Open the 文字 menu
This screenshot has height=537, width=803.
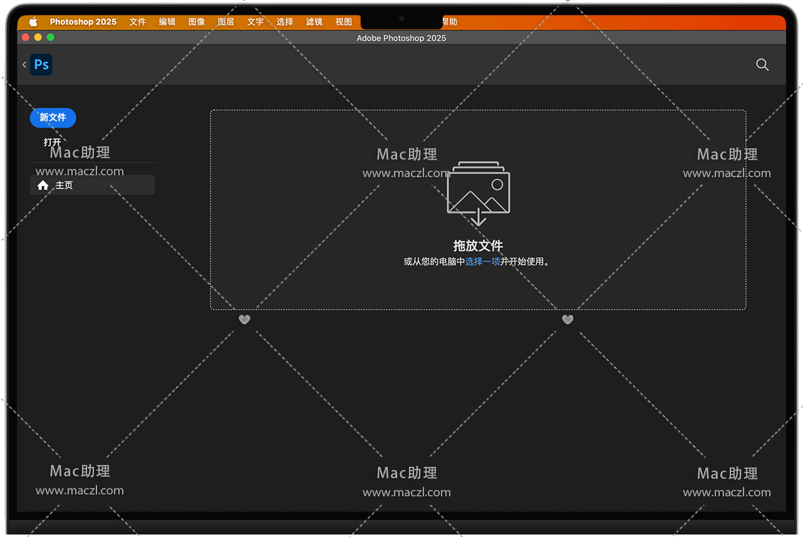point(256,22)
